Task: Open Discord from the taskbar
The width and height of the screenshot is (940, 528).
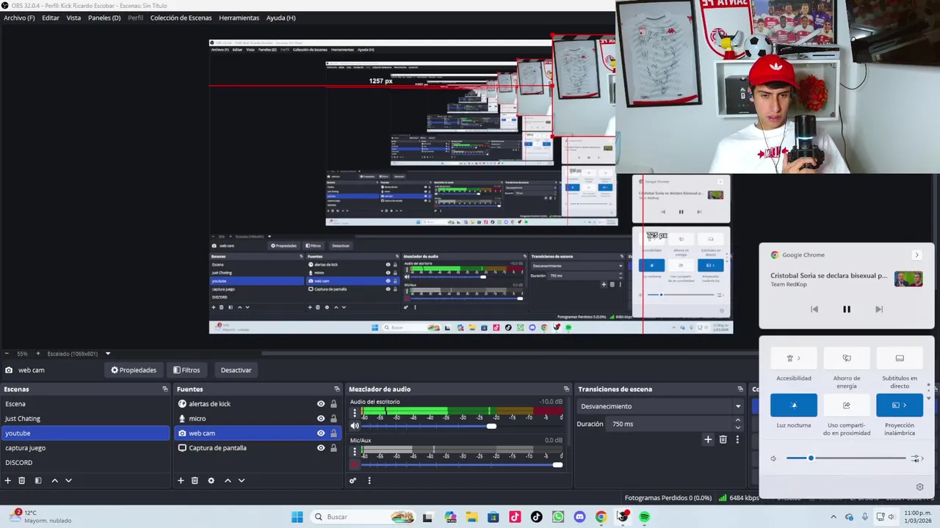Action: coord(579,517)
